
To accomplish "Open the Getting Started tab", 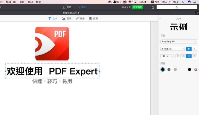I will point(71,13).
